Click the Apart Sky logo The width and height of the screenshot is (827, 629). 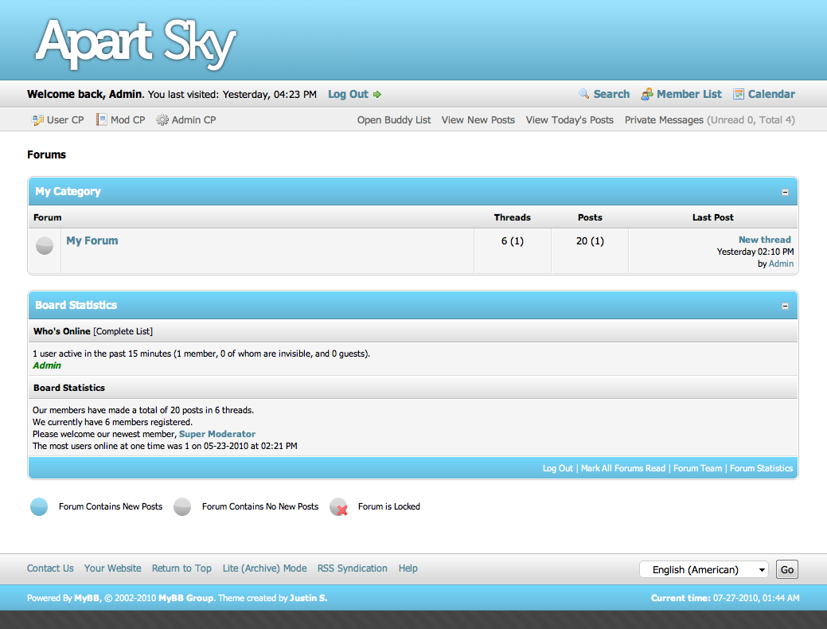click(x=135, y=41)
